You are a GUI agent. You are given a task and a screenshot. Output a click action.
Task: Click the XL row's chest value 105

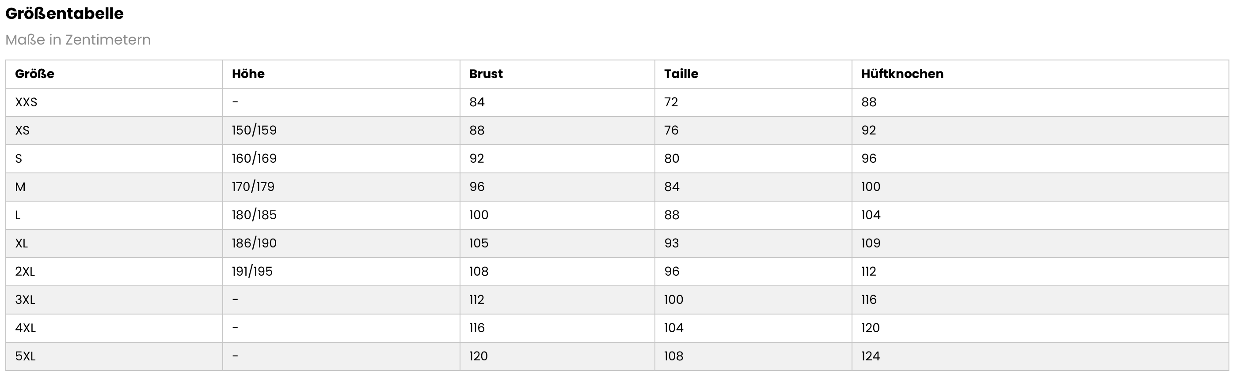479,243
